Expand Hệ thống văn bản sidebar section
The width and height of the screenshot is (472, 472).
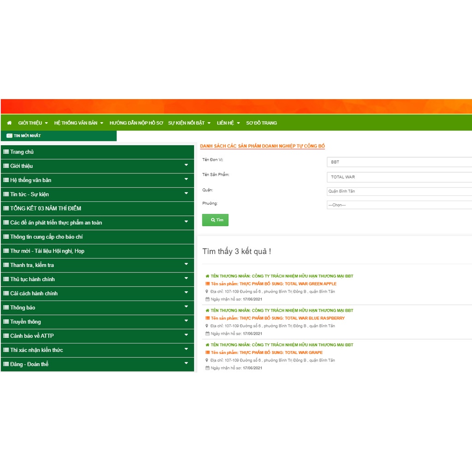pos(186,179)
